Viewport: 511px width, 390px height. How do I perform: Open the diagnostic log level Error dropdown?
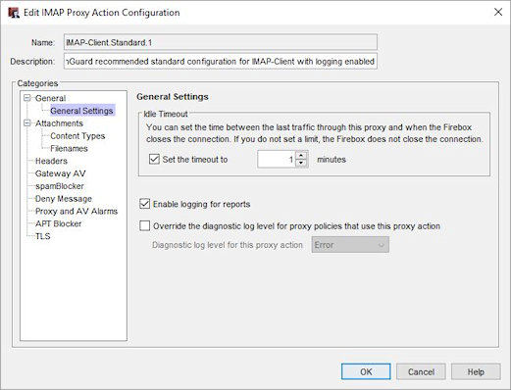click(350, 245)
